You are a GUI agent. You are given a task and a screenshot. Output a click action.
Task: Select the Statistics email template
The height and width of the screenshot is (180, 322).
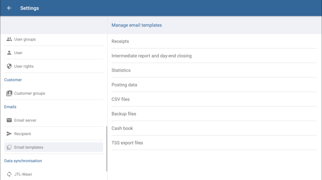click(121, 70)
